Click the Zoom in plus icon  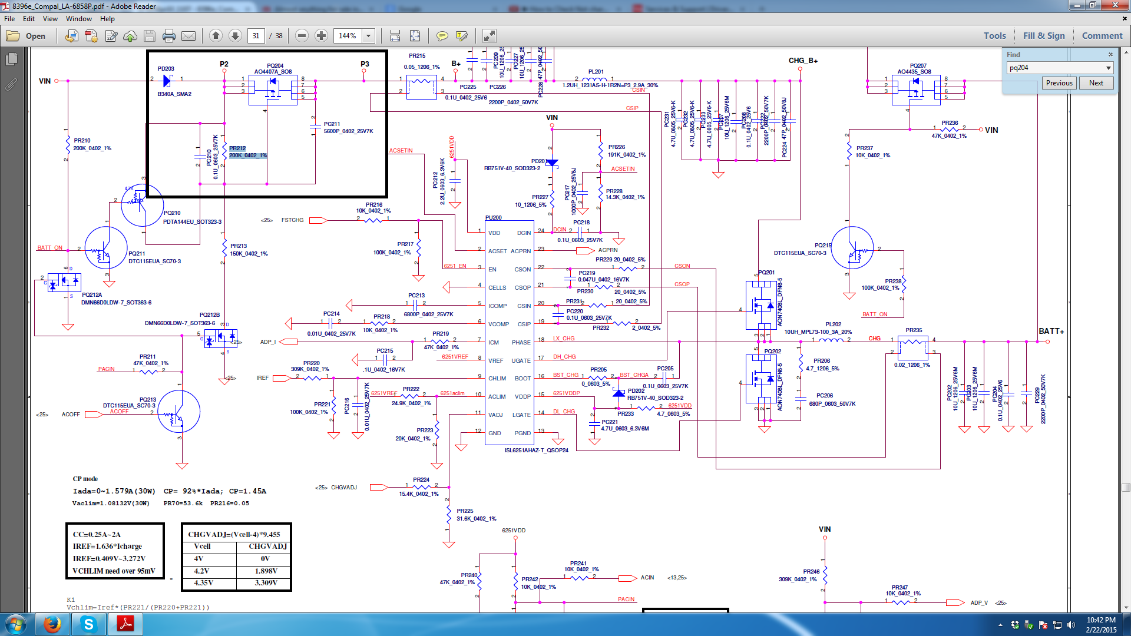click(x=321, y=36)
